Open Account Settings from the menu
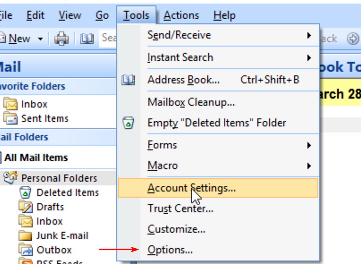 [218, 188]
